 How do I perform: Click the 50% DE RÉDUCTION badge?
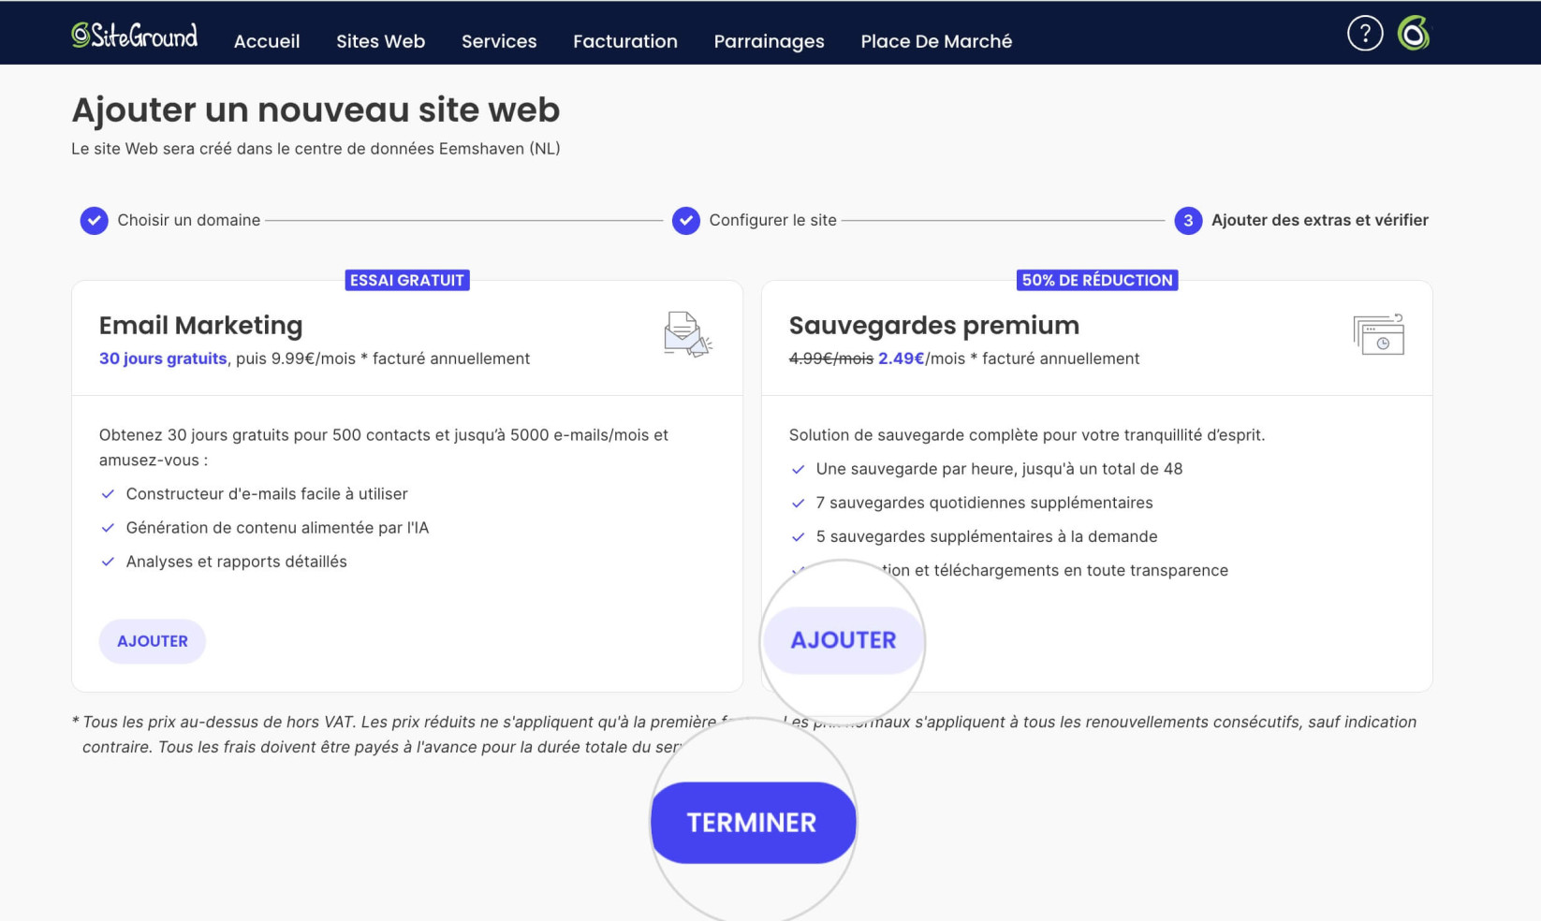click(1097, 280)
